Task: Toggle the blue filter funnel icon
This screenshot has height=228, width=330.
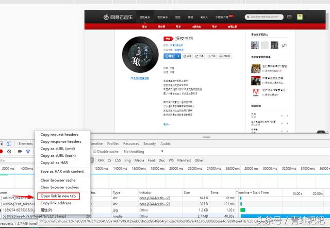Action: click(28, 151)
